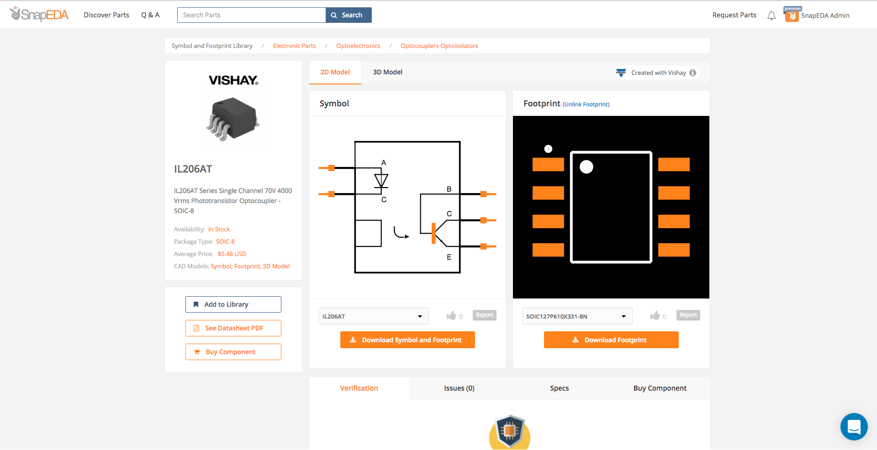Open the Optoelectronics breadcrumb
The height and width of the screenshot is (450, 877).
[358, 46]
